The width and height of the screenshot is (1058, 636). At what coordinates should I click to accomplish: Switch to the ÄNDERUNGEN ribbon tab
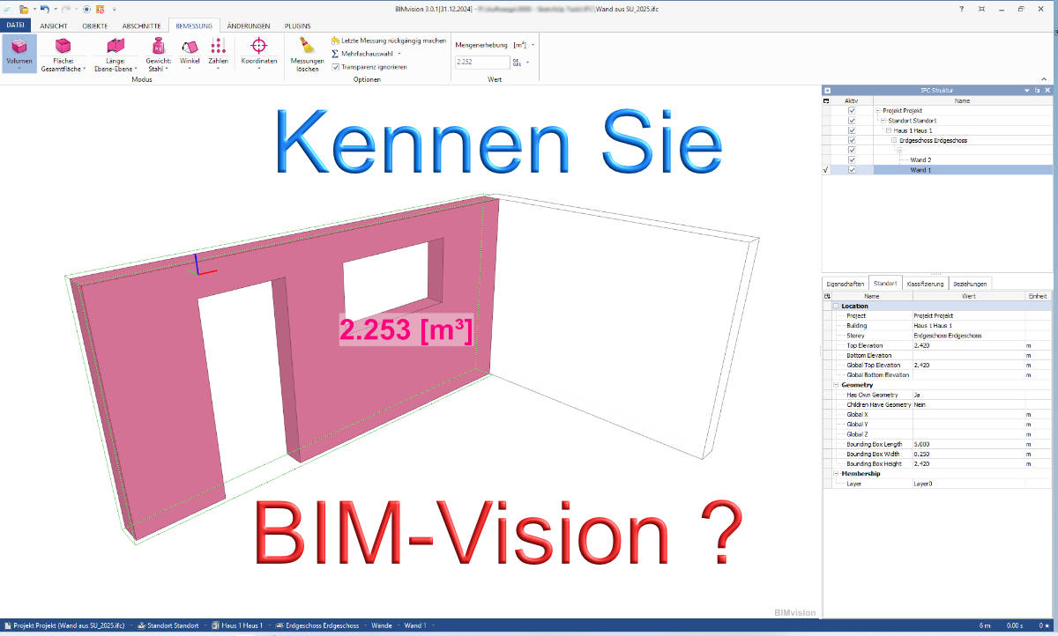(x=249, y=26)
